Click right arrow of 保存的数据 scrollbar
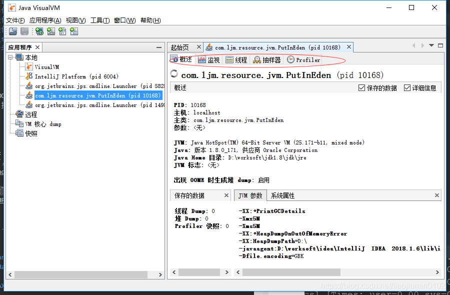The image size is (450, 295). click(x=226, y=272)
